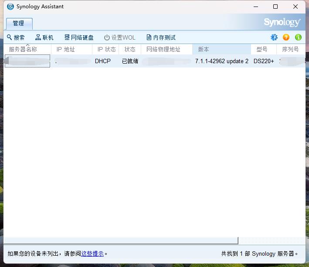Minimize the Synology Assistant window

coord(256,7)
